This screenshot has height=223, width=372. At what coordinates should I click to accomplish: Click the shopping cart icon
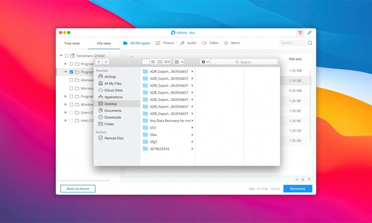point(300,33)
